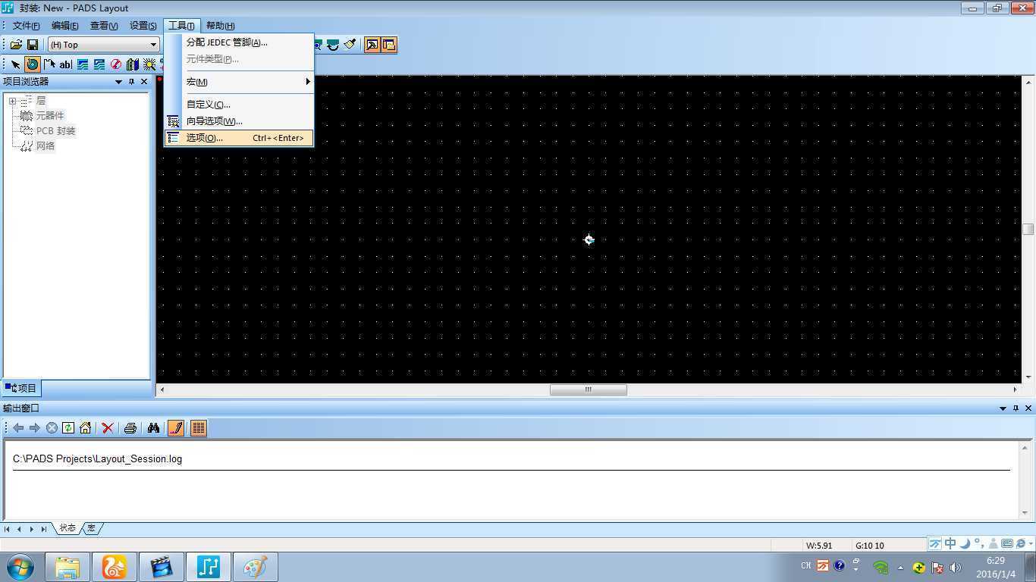Viewport: 1036px width, 582px height.
Task: Open the 编辑 menu
Action: (x=64, y=26)
